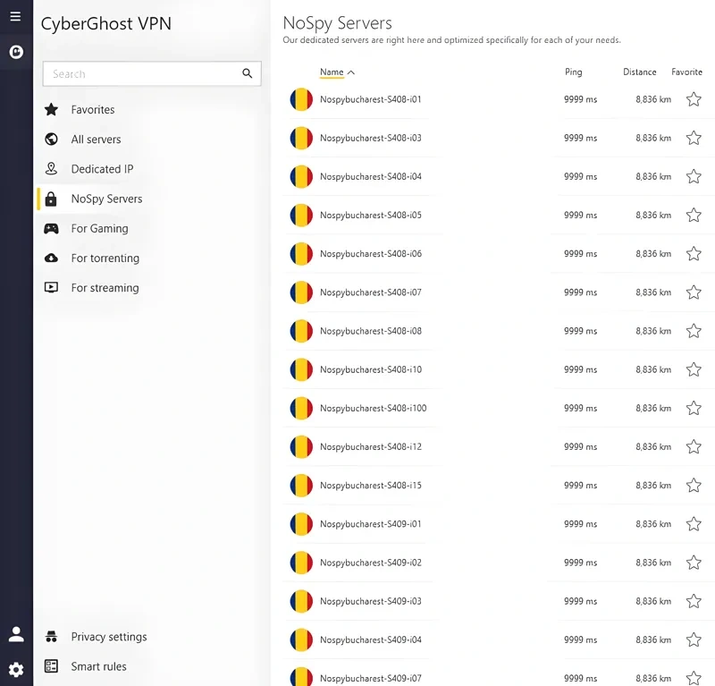
Task: Click Romanian flag of Nospybucharest-S409-i02
Action: coord(301,563)
